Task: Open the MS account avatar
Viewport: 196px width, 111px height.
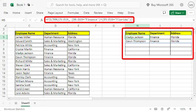Action: pyautogui.click(x=191, y=5)
